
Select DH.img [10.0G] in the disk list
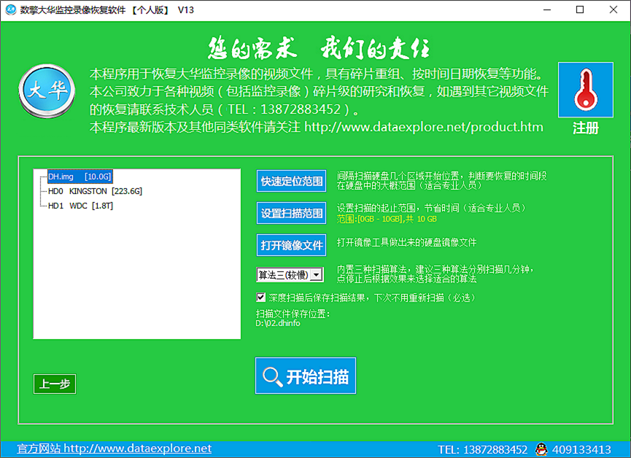click(80, 176)
